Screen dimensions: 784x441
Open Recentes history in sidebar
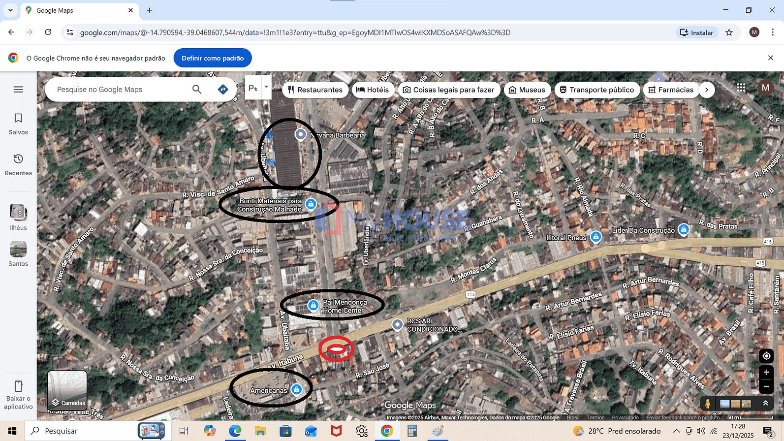(18, 164)
